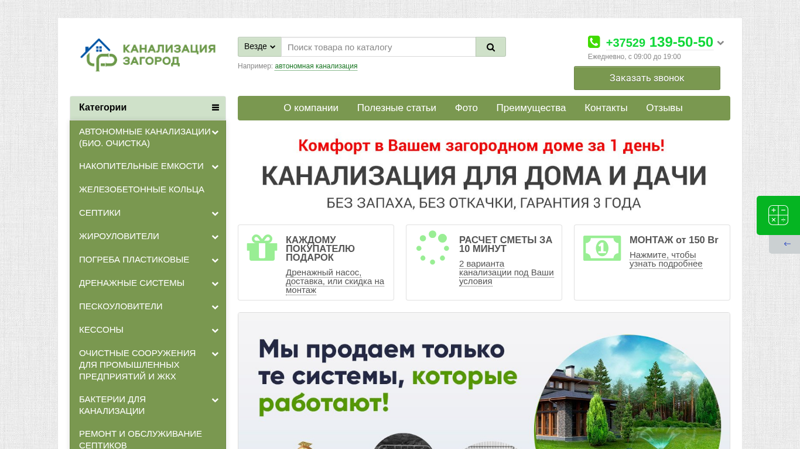Click Каждому покупателю подарок heading
This screenshot has width=800, height=449.
tap(320, 248)
